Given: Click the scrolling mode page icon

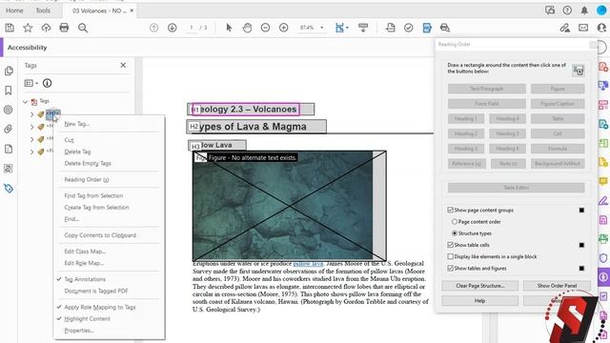Looking at the screenshot, I should tap(363, 28).
